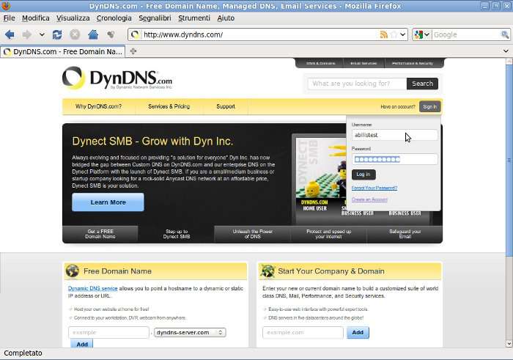Click the Create an Account link
The height and width of the screenshot is (360, 513).
369,199
